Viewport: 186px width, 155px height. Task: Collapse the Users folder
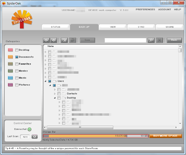46,81
